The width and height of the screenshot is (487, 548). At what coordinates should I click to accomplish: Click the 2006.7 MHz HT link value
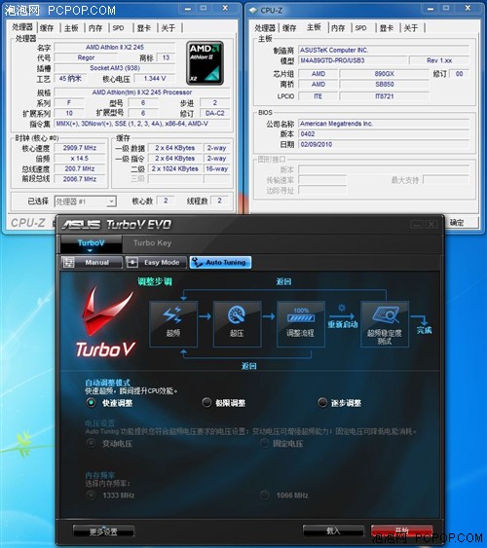tap(80, 179)
